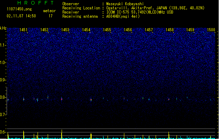219x139 pixels.
Task: Click the 1500 time axis label
Action: pyautogui.click(x=211, y=30)
